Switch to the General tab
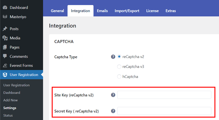 point(57,11)
